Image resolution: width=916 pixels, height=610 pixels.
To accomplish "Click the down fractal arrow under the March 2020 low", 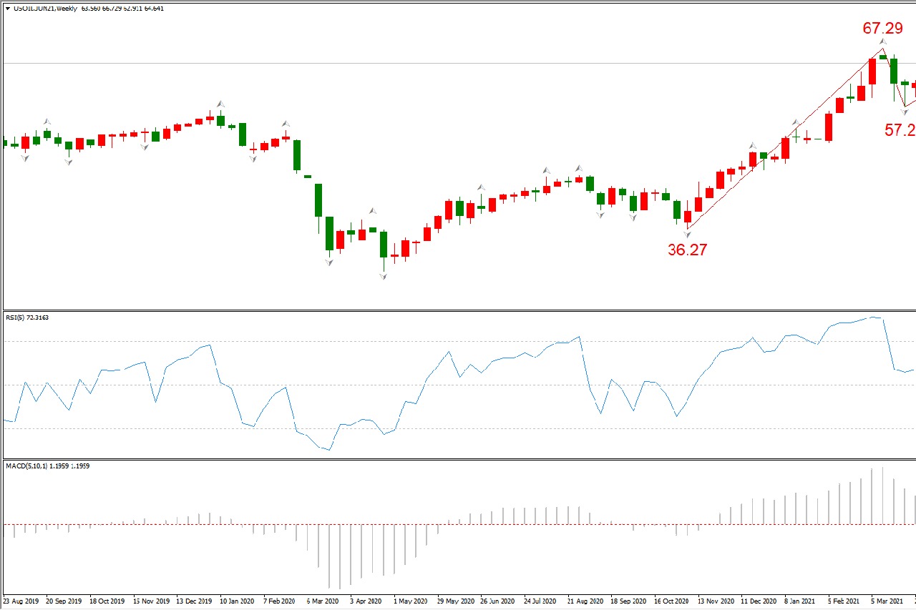I will click(x=329, y=262).
